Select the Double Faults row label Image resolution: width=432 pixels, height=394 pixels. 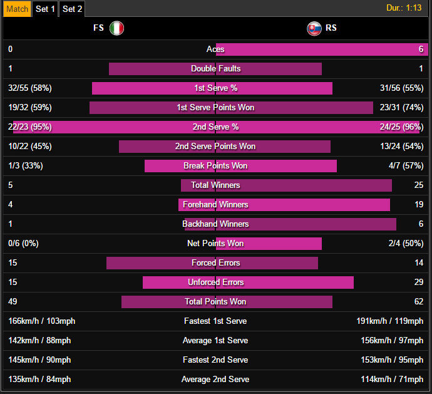click(215, 69)
